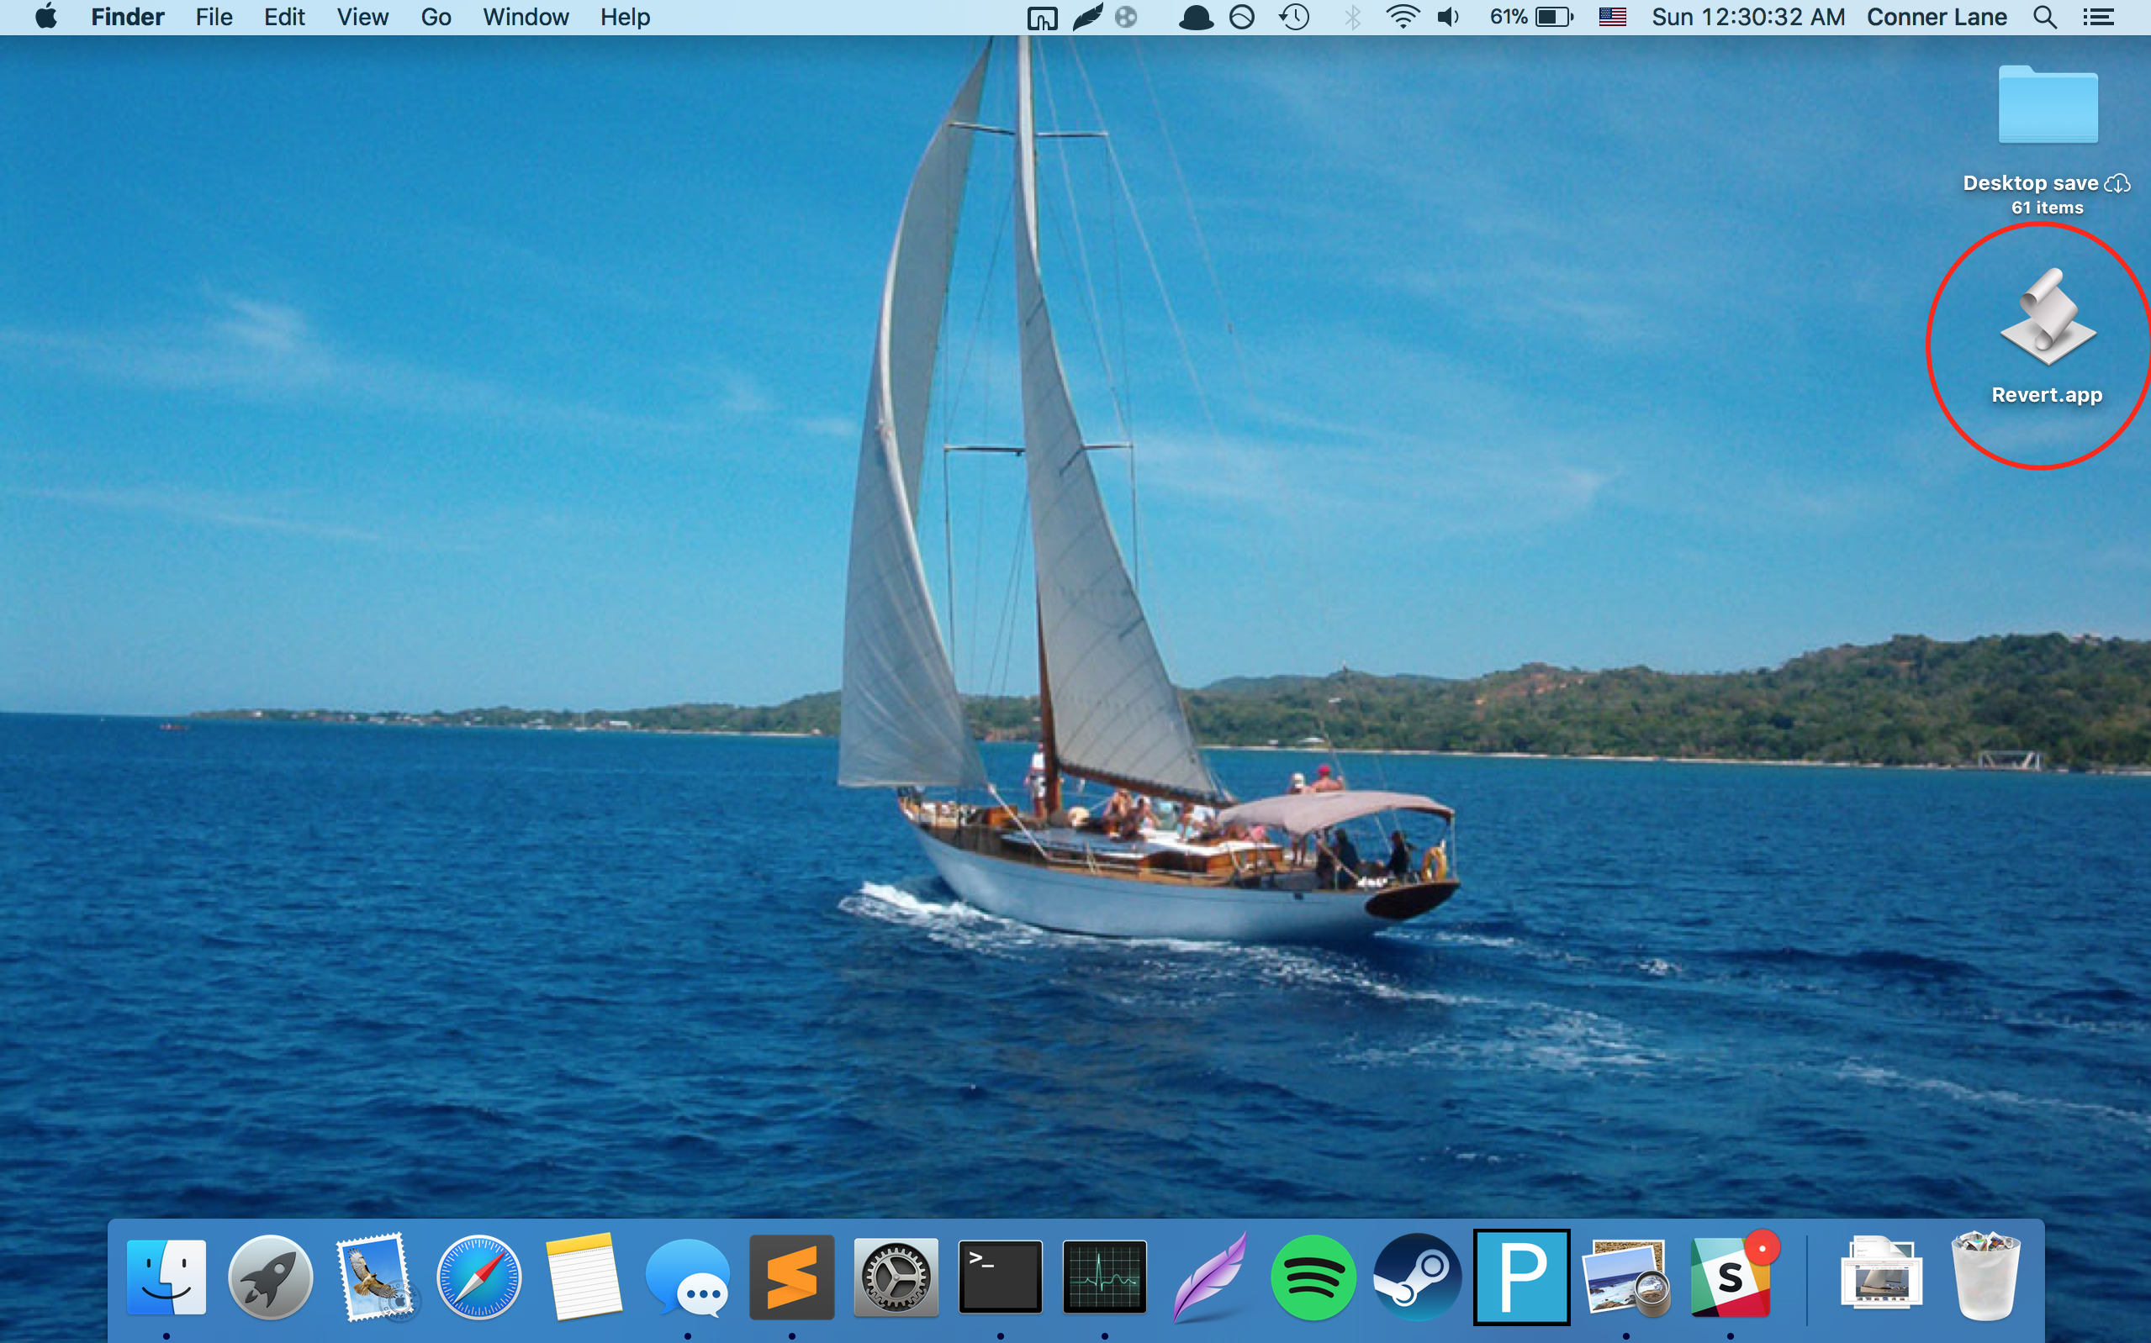Launch Safari from the dock

(479, 1277)
